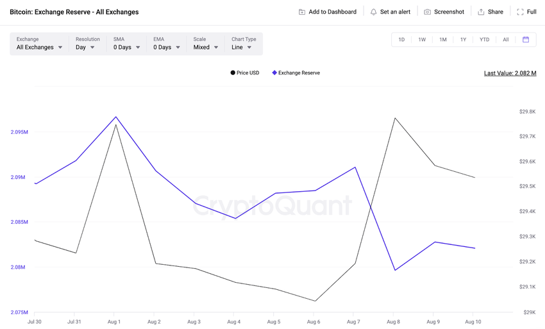
Task: Open the Scale Mixed dropdown
Action: point(205,44)
